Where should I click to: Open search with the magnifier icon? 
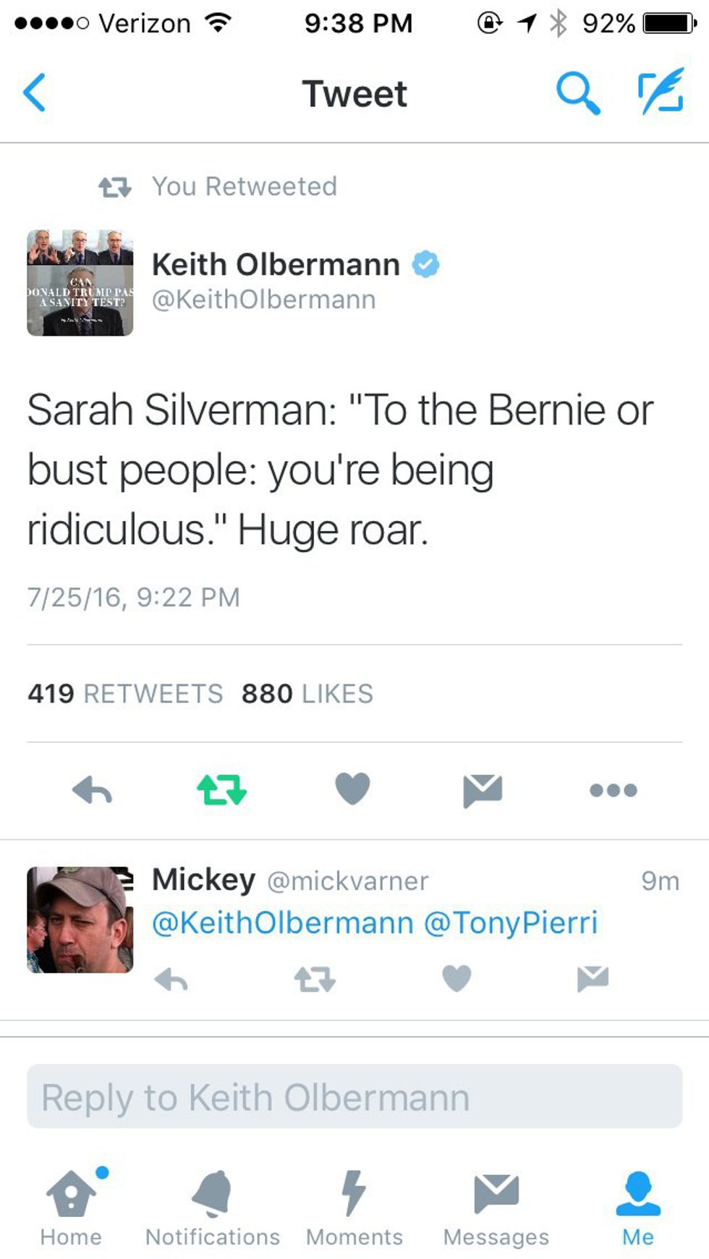pyautogui.click(x=577, y=93)
